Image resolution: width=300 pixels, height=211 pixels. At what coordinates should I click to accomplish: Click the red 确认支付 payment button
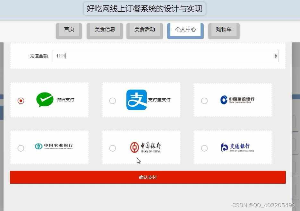pos(148,177)
